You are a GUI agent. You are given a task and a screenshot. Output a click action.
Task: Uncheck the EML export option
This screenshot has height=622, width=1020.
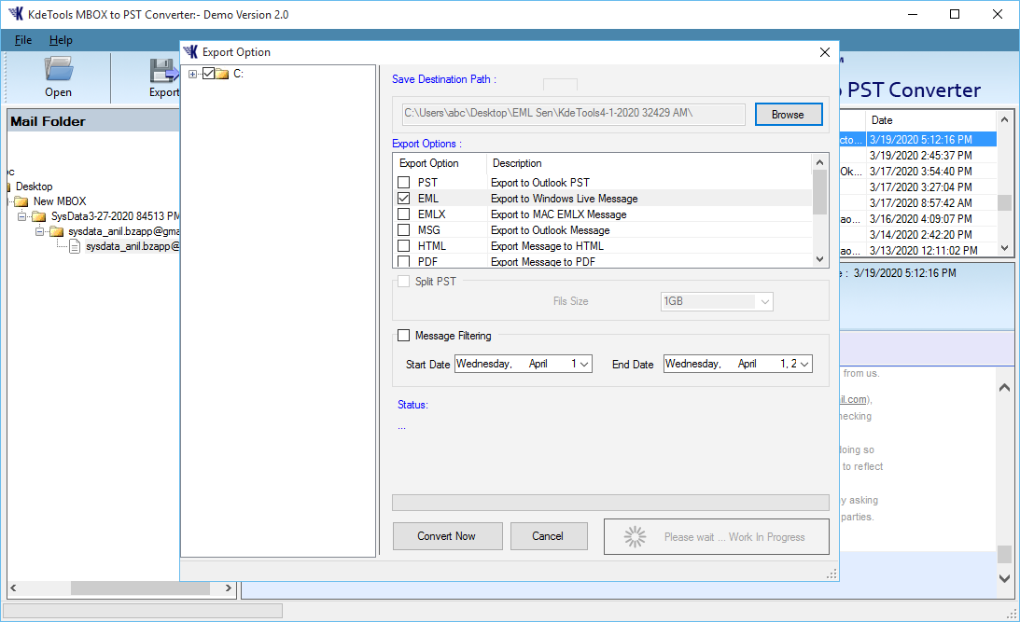pyautogui.click(x=404, y=199)
